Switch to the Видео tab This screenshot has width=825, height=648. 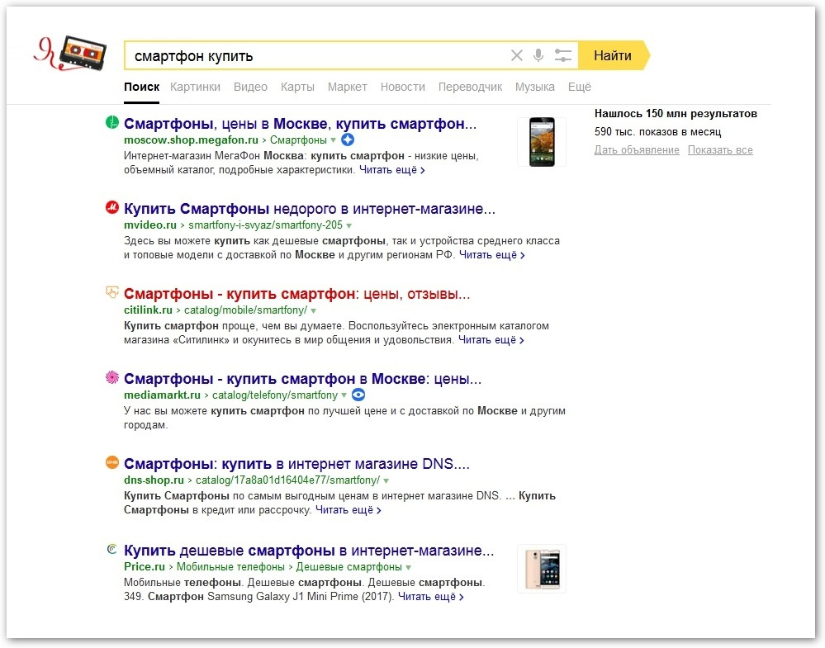(250, 87)
